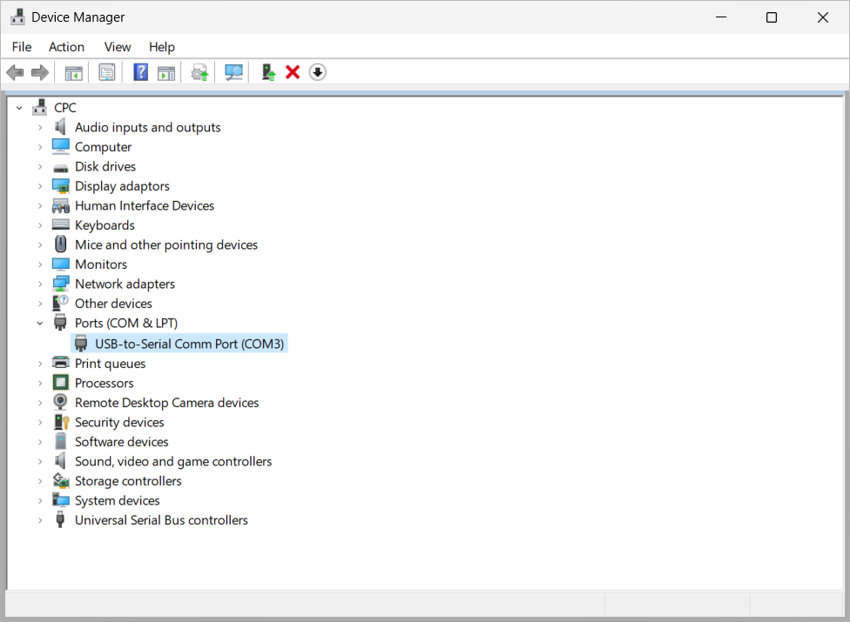Click the Forward navigation arrow icon
Image resolution: width=850 pixels, height=622 pixels.
pyautogui.click(x=40, y=71)
